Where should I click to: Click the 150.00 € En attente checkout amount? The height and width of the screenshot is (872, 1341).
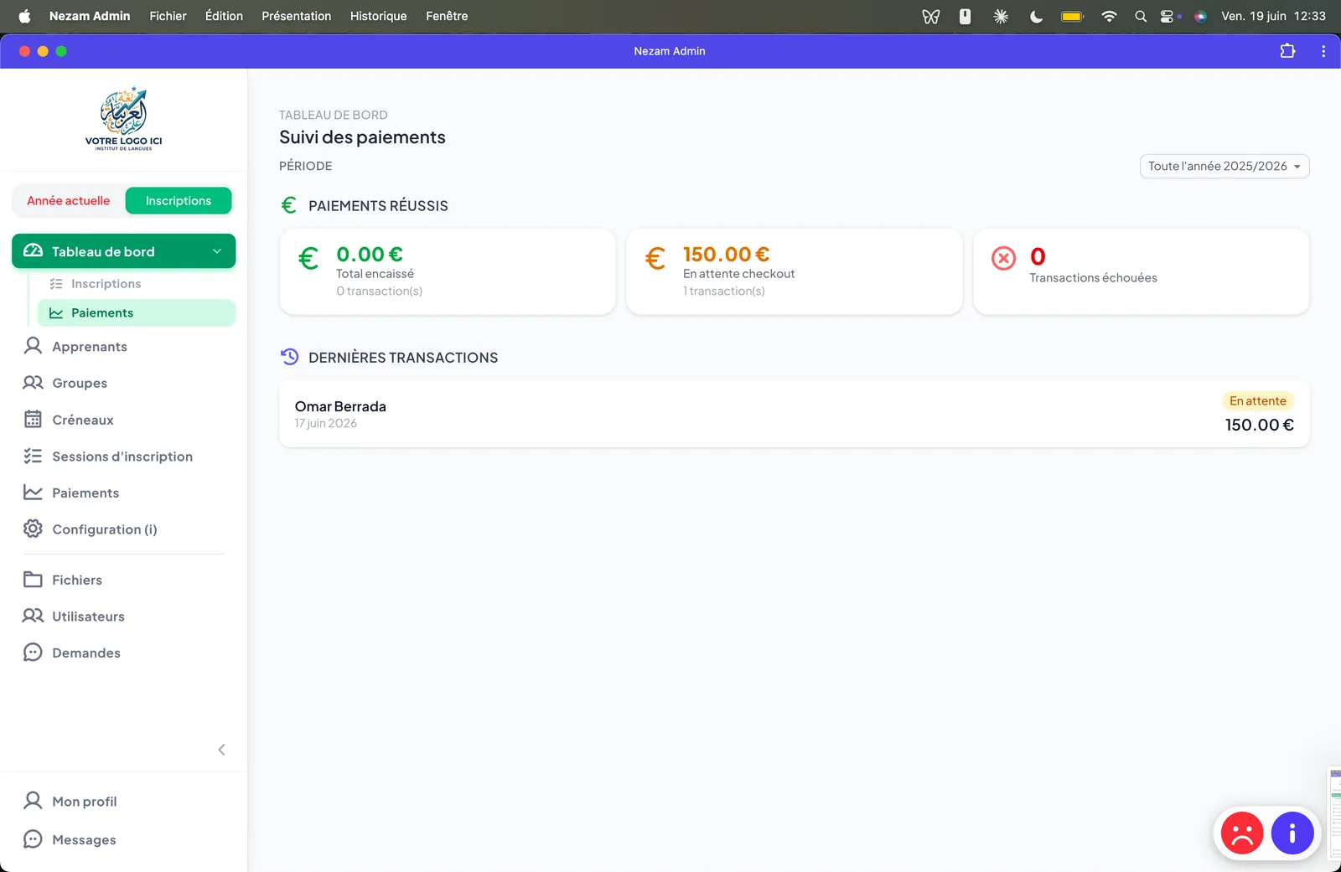pyautogui.click(x=726, y=254)
